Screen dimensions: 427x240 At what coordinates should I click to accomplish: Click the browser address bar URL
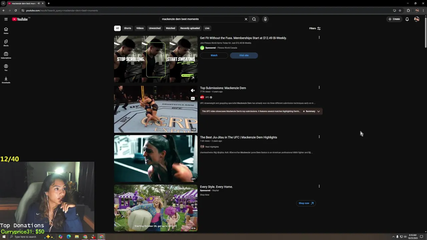62,10
